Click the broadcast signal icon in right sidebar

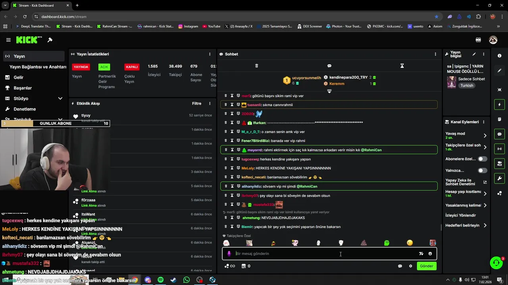500,149
